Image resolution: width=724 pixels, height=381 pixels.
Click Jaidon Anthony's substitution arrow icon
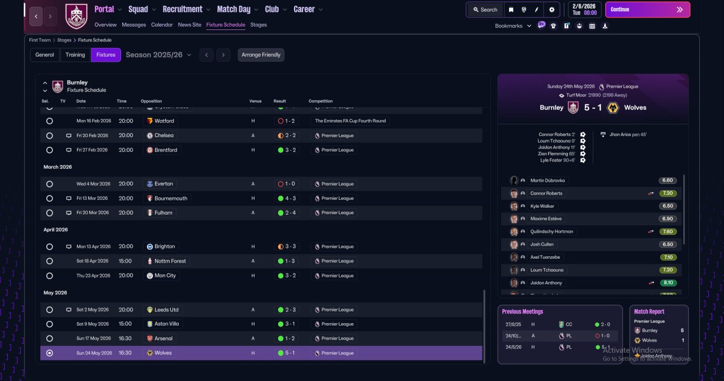tap(651, 283)
